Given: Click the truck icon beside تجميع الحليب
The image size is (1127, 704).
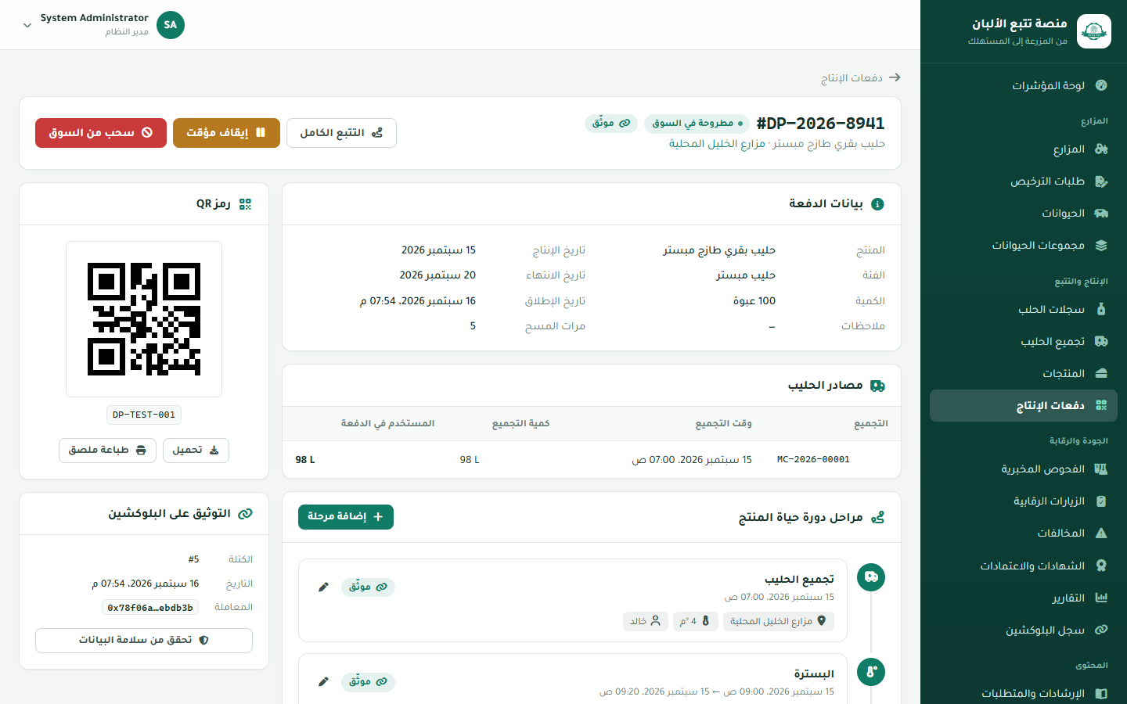Looking at the screenshot, I should click(x=1101, y=342).
